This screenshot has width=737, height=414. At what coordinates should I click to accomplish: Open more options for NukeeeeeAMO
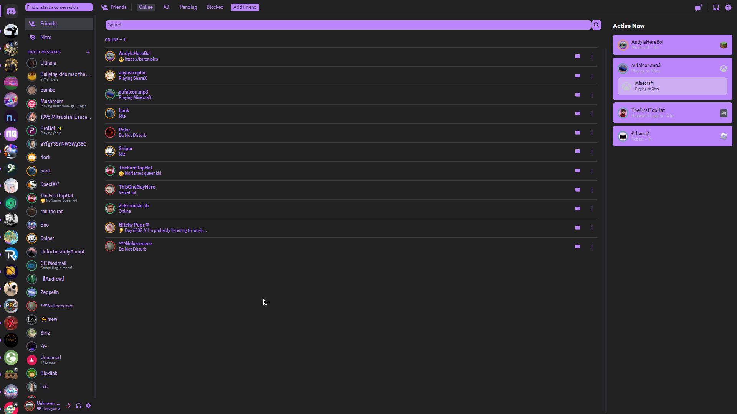[592, 246]
